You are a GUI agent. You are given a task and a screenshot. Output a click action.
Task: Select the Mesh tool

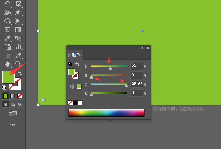[x=7, y=30]
